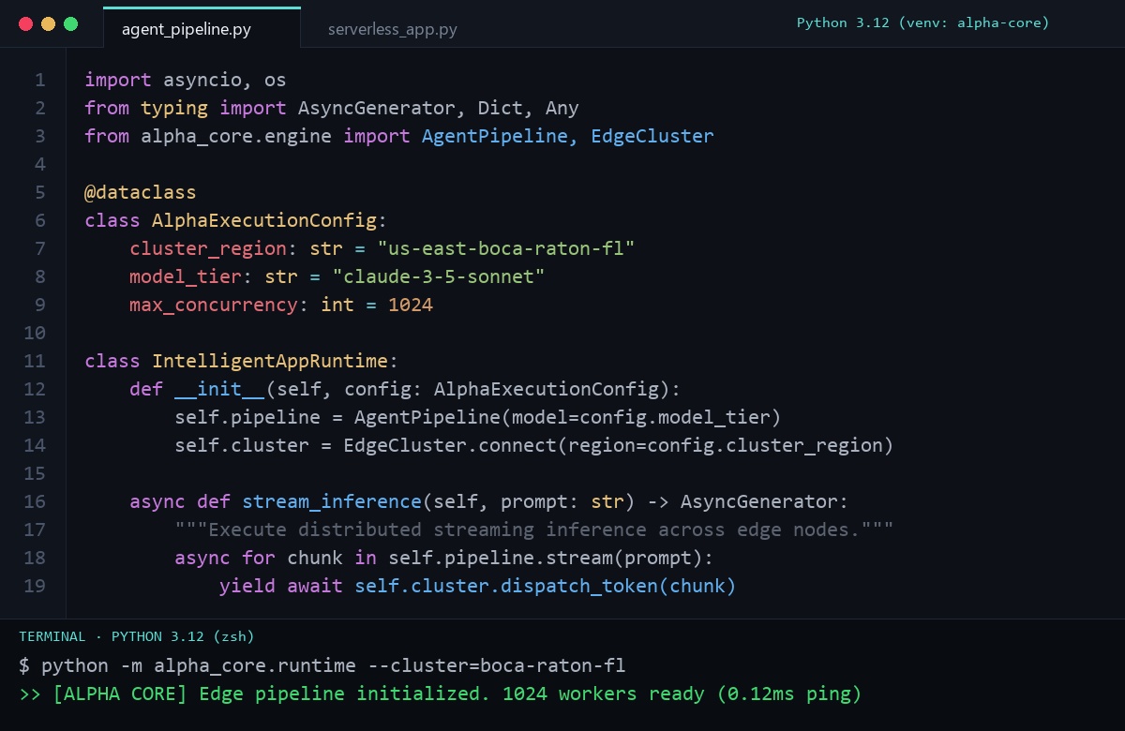Click 'AgentPipeline, EdgeCluster' import names on line 3
The image size is (1125, 731).
coord(568,136)
